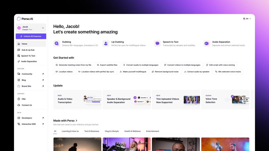
Task: Click Jacob's avatar icon
Action: point(19,28)
